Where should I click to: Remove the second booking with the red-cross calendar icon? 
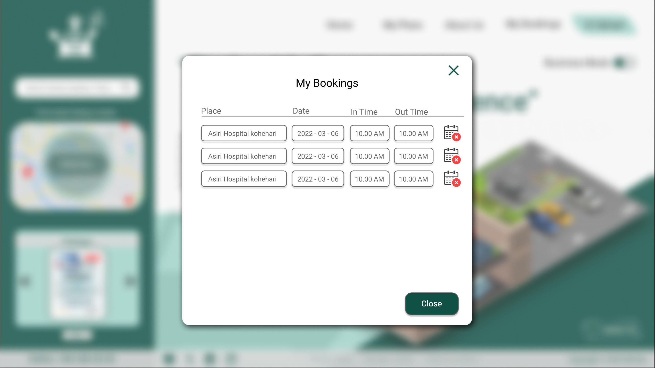(x=452, y=156)
